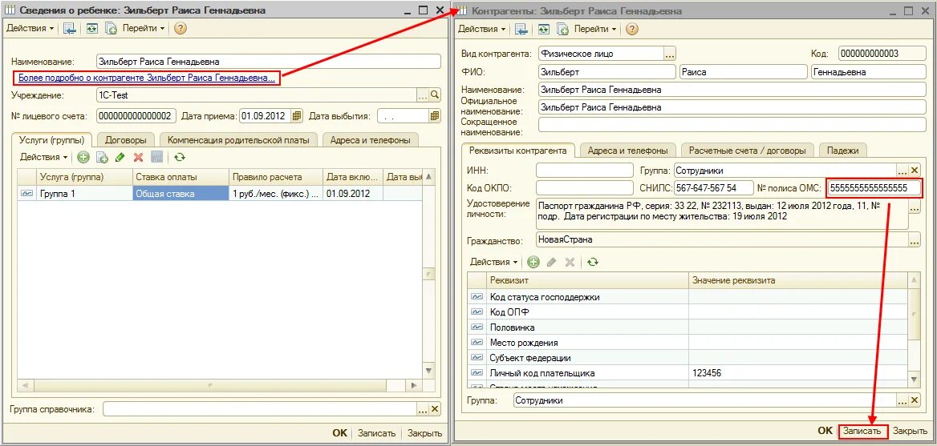Select Общая ставка cell in services table
Viewport: 937px width, 446px height.
[x=181, y=193]
